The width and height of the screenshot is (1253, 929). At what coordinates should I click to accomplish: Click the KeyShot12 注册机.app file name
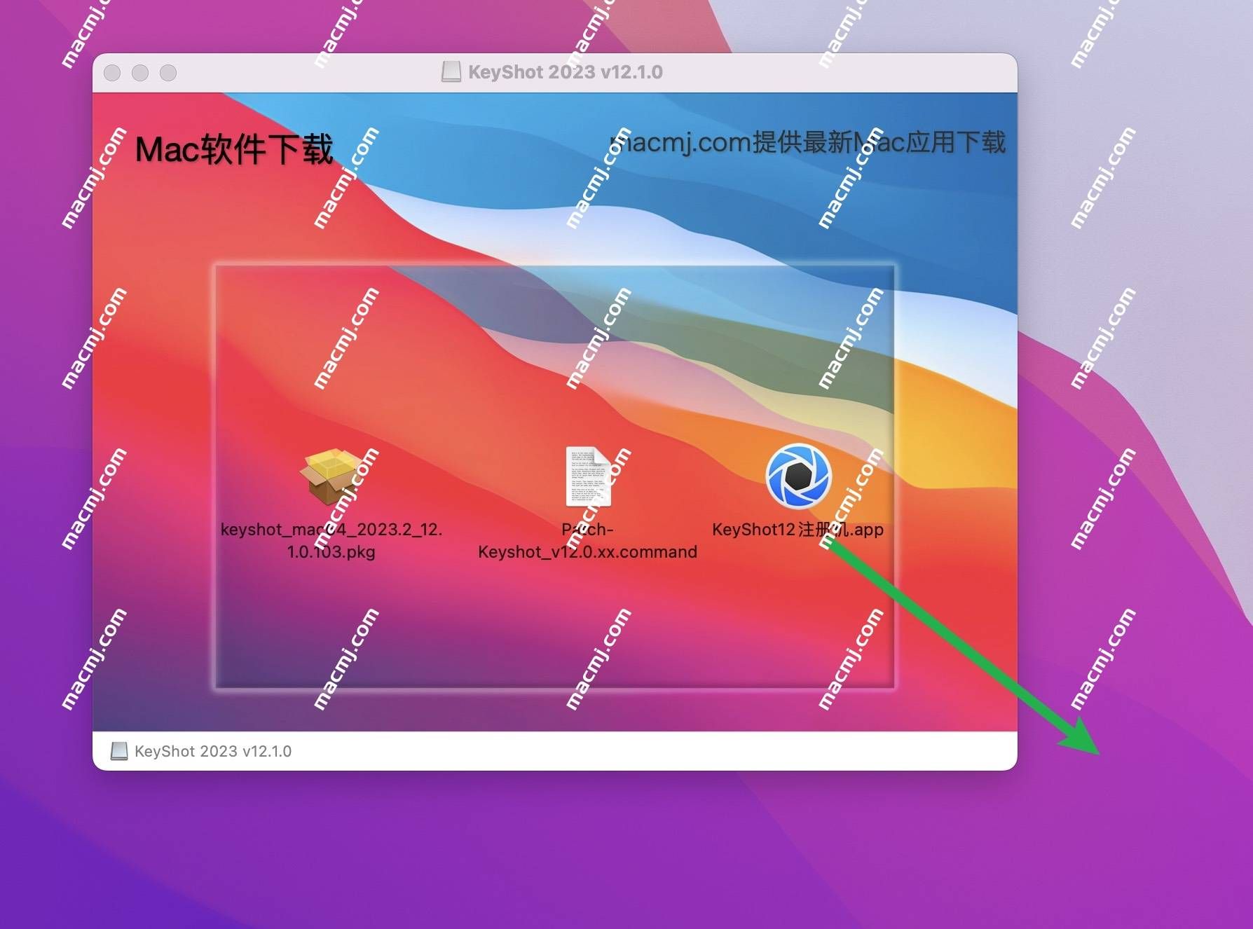[797, 530]
